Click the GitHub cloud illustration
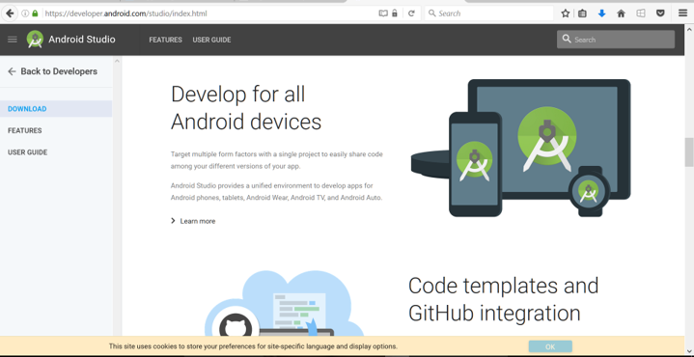This screenshot has width=694, height=357. (284, 303)
